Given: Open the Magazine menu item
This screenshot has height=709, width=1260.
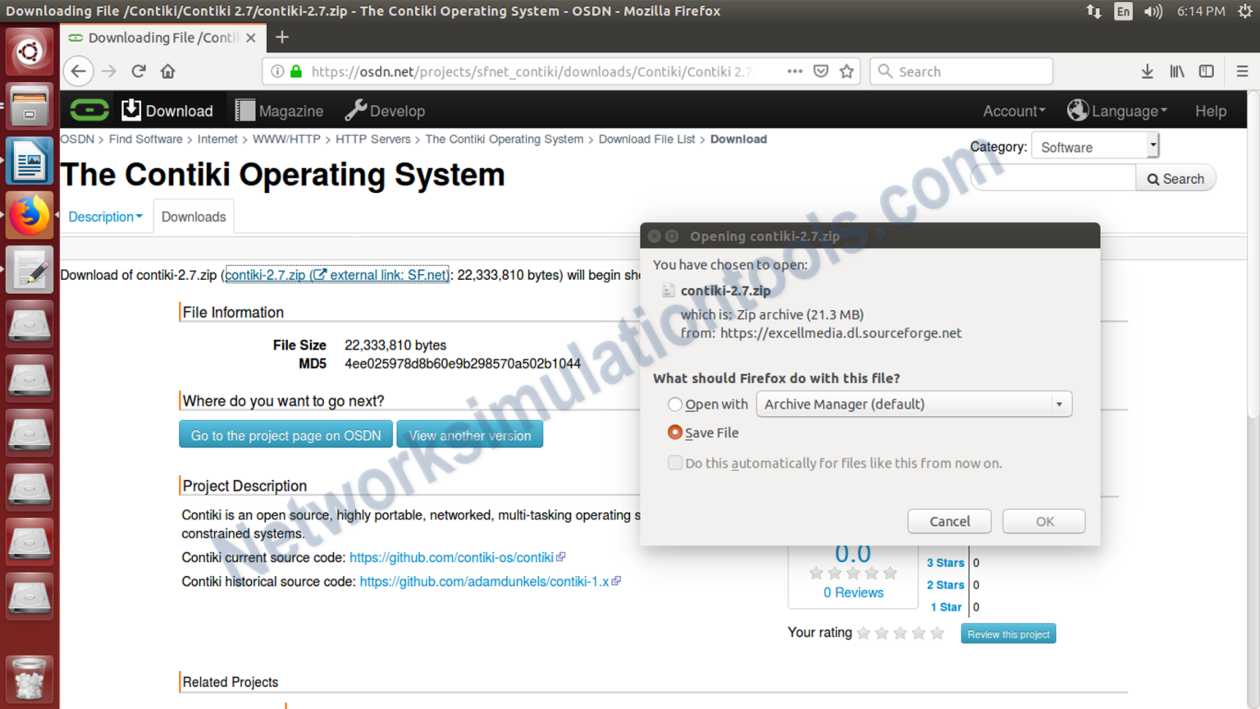Looking at the screenshot, I should [x=280, y=111].
